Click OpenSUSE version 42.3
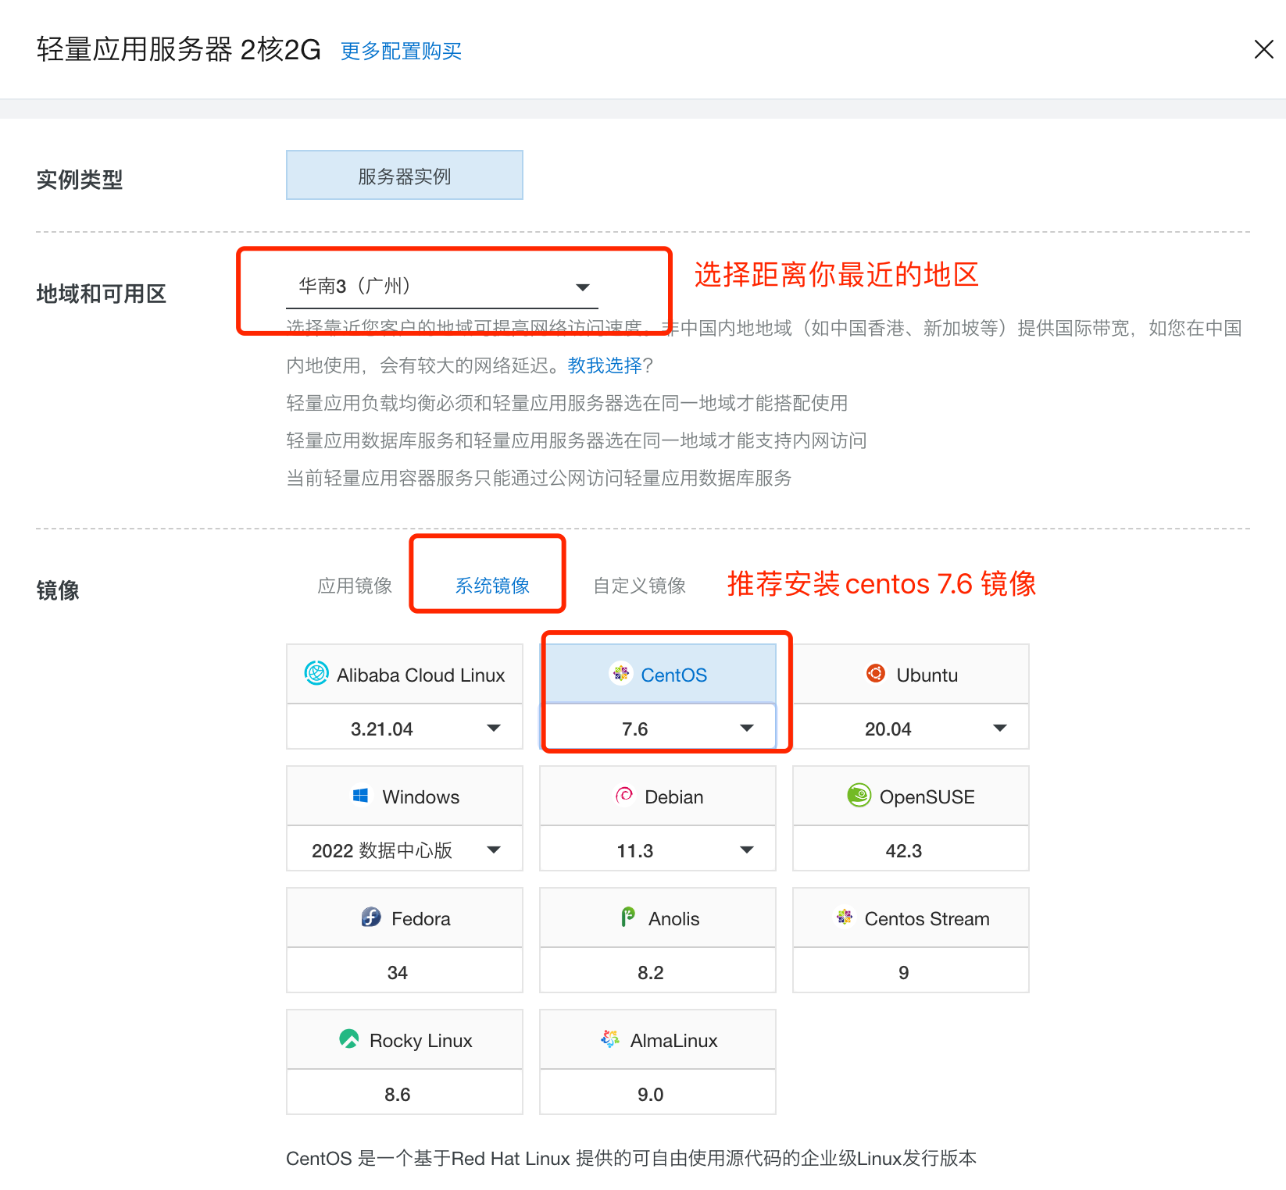 pos(911,850)
